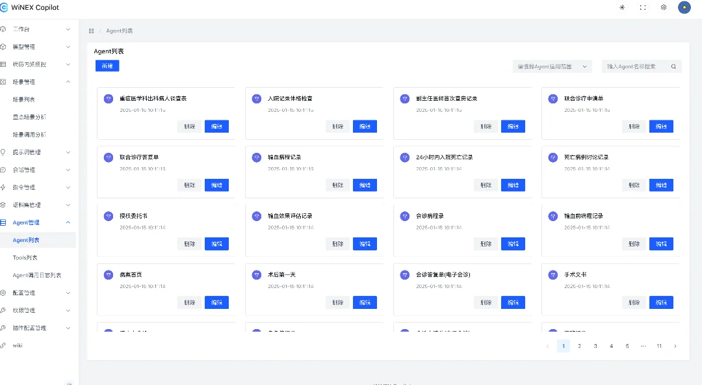Click the purple agent icon on 授权委托书 card
Viewport: 702px width, 385px height.
pyautogui.click(x=109, y=216)
